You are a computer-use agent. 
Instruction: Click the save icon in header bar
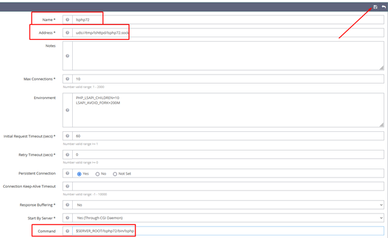point(375,7)
